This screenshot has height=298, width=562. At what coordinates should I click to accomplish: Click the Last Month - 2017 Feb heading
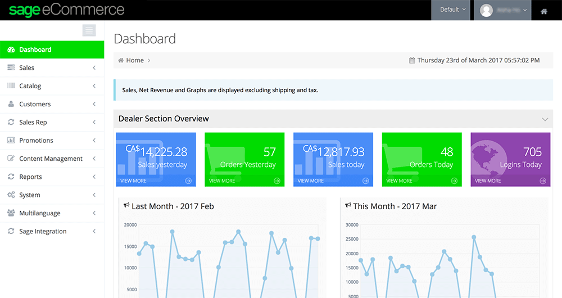pyautogui.click(x=173, y=206)
